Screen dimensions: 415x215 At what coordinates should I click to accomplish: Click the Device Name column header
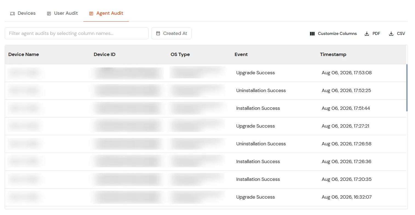coord(24,54)
